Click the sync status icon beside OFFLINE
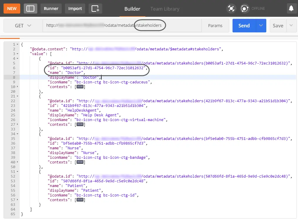 tap(245, 8)
